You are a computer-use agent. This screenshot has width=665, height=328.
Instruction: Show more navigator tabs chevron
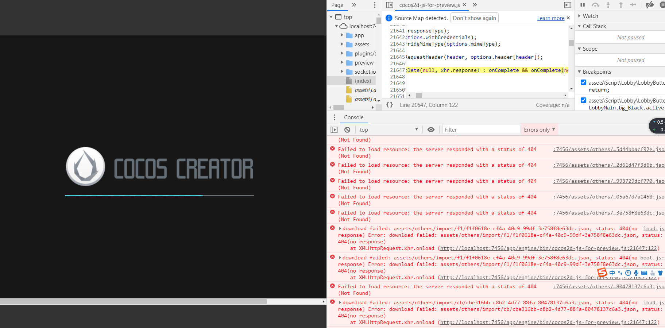pos(354,5)
